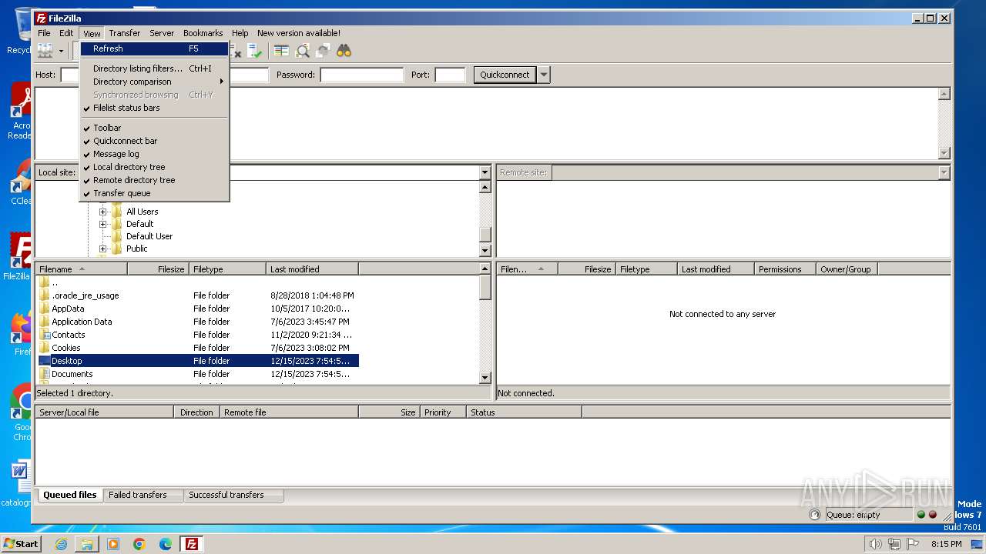986x554 pixels.
Task: Open the File menu
Action: (44, 33)
